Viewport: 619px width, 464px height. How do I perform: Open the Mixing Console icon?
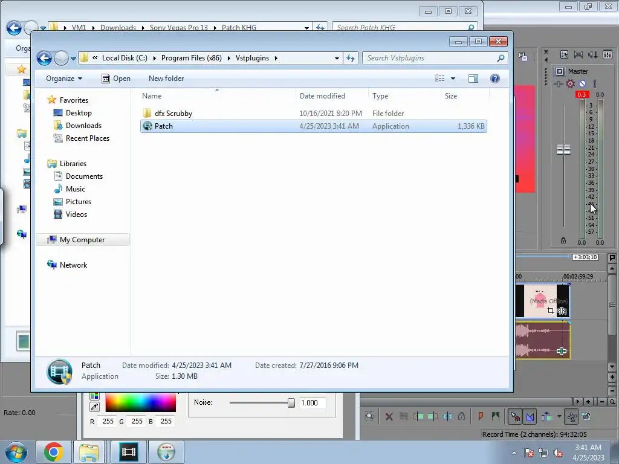tap(608, 54)
